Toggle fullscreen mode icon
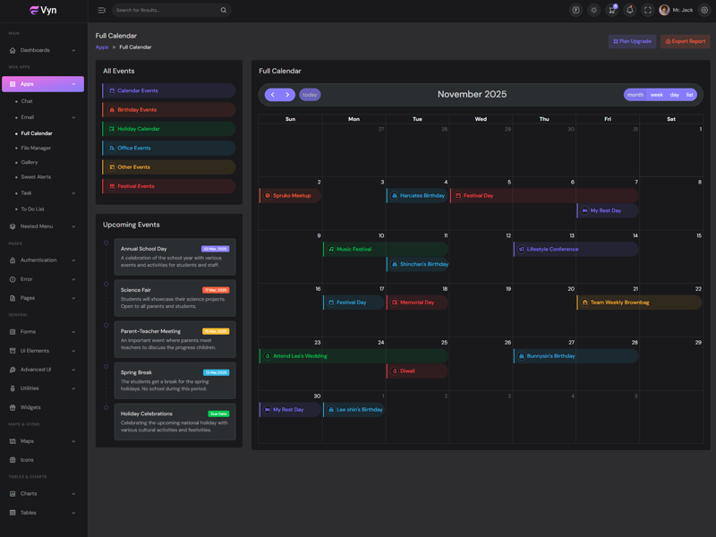716x537 pixels. tap(648, 10)
